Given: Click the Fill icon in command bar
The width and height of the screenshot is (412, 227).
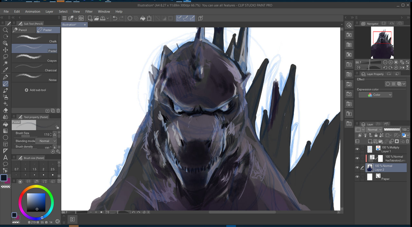Looking at the screenshot, I should point(143,18).
